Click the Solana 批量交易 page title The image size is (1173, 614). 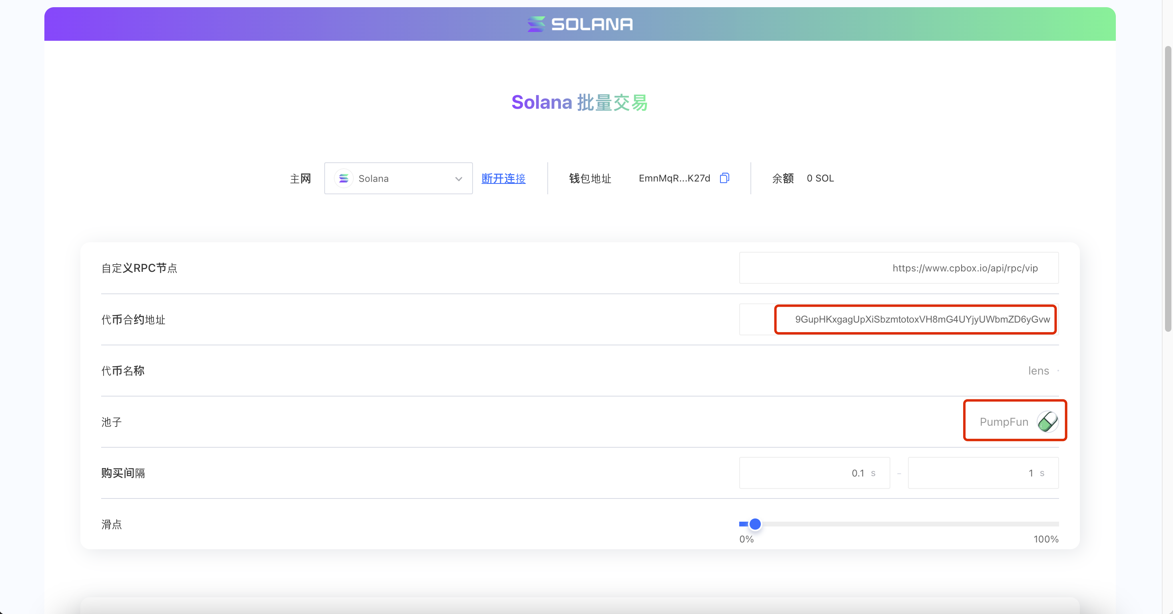(579, 102)
